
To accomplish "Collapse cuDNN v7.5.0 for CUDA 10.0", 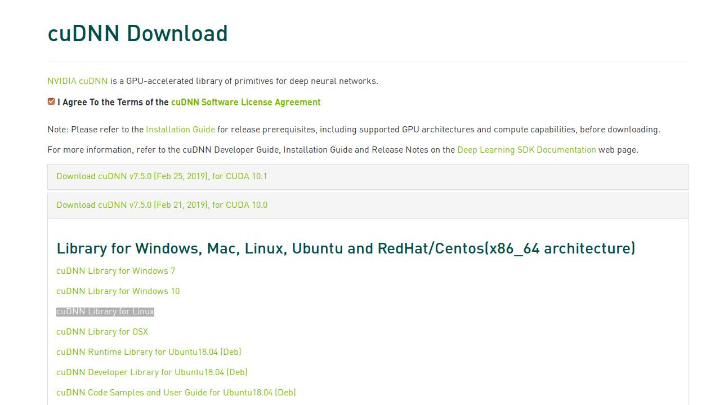I will 162,205.
